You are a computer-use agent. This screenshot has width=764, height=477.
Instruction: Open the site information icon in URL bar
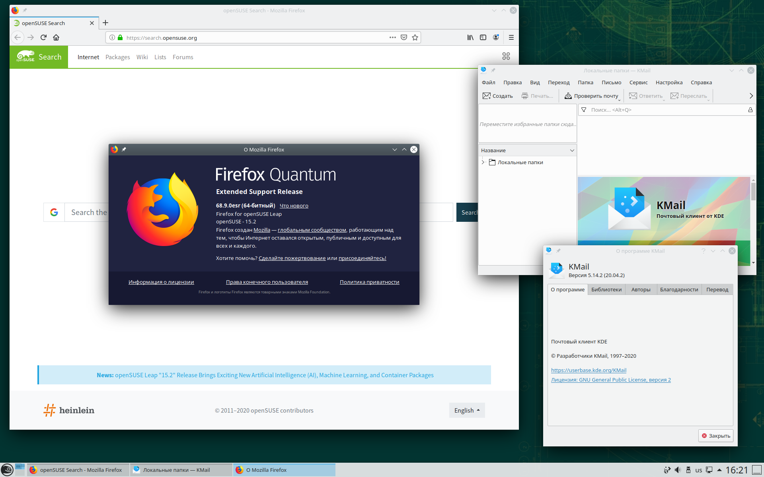point(112,37)
